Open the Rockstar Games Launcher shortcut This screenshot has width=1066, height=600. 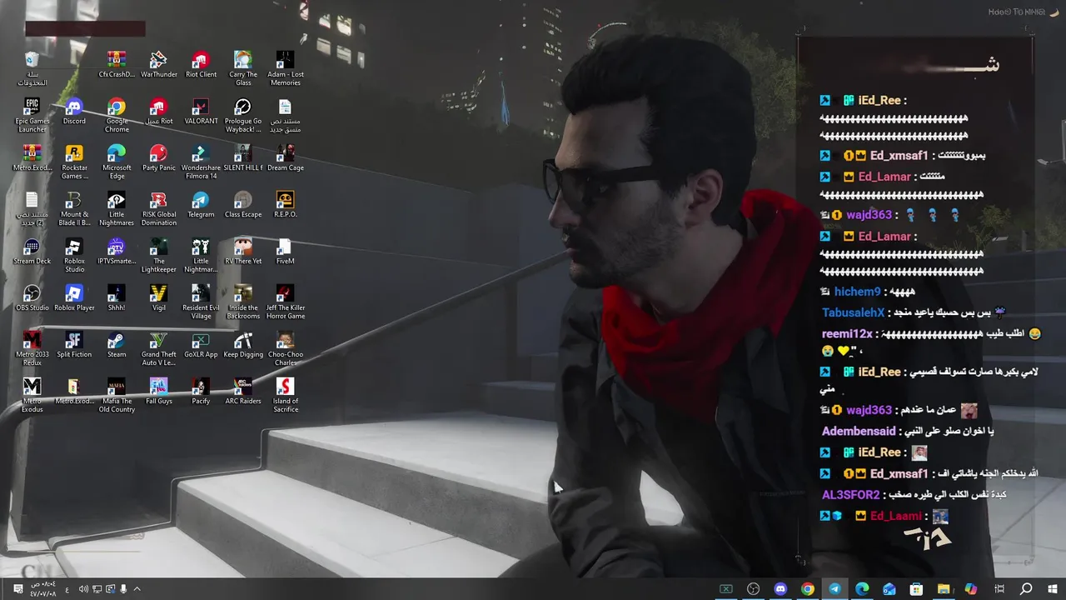tap(74, 162)
